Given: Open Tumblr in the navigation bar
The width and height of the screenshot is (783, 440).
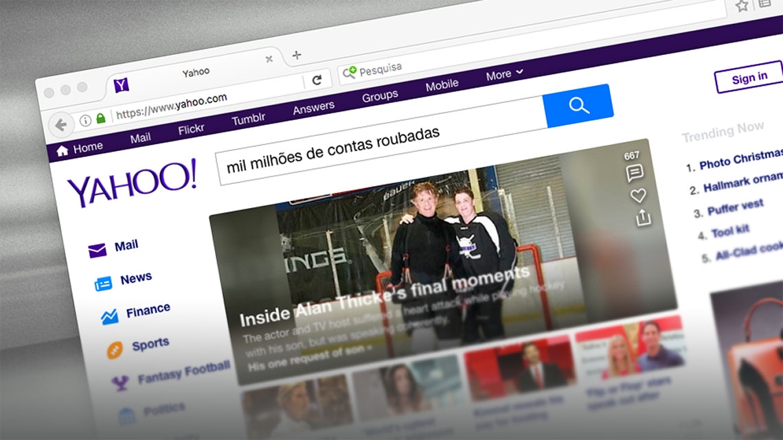Looking at the screenshot, I should 248,119.
